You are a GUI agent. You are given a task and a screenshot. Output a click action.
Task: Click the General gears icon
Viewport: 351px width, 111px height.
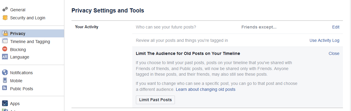click(x=5, y=9)
